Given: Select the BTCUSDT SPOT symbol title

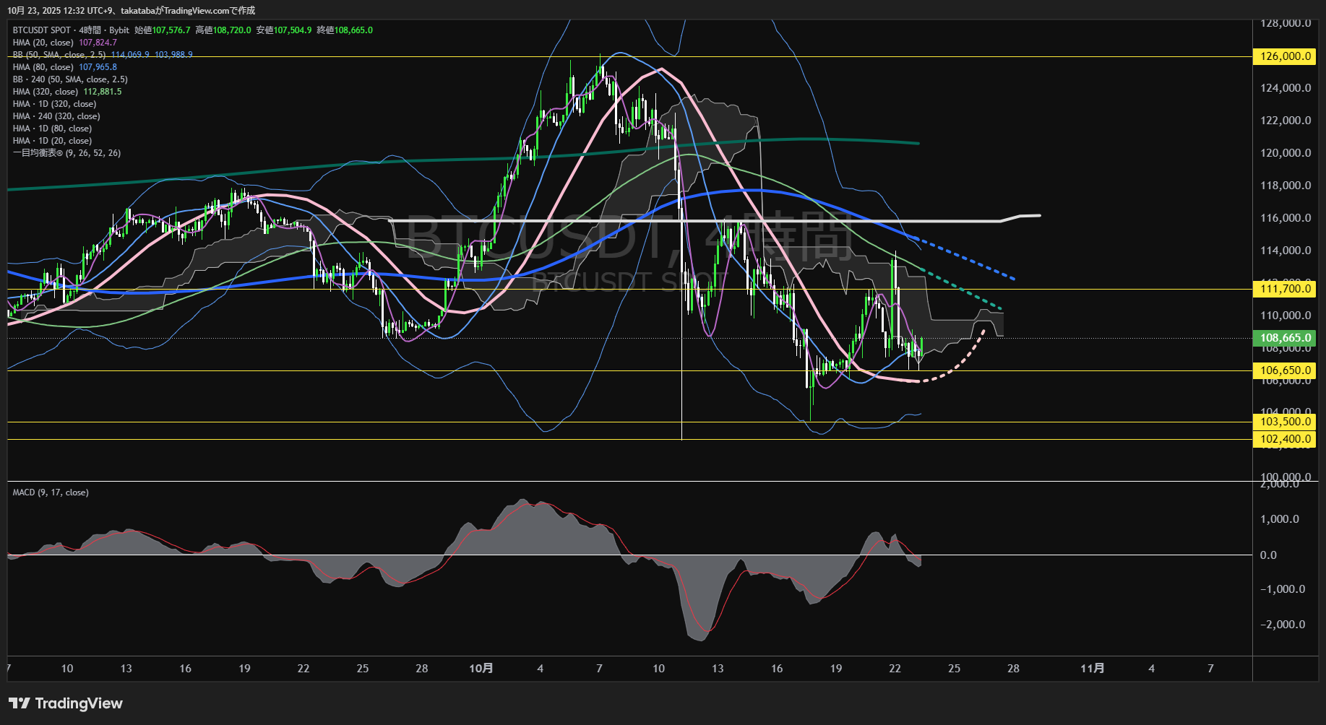Looking at the screenshot, I should point(42,30).
